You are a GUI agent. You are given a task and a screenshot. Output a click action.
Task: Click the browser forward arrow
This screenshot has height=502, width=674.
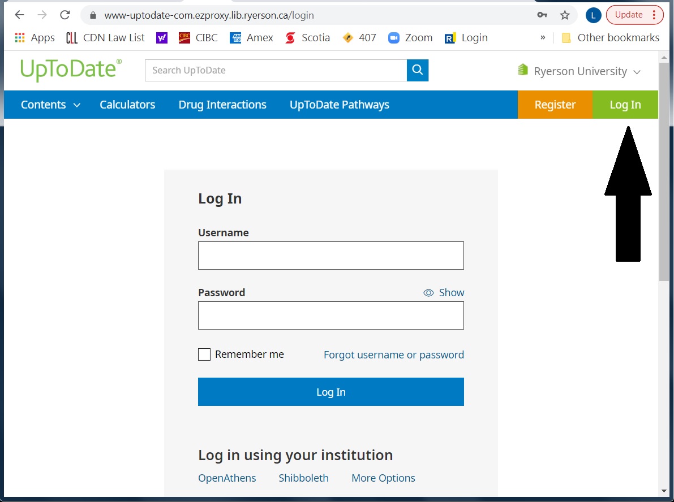[42, 15]
